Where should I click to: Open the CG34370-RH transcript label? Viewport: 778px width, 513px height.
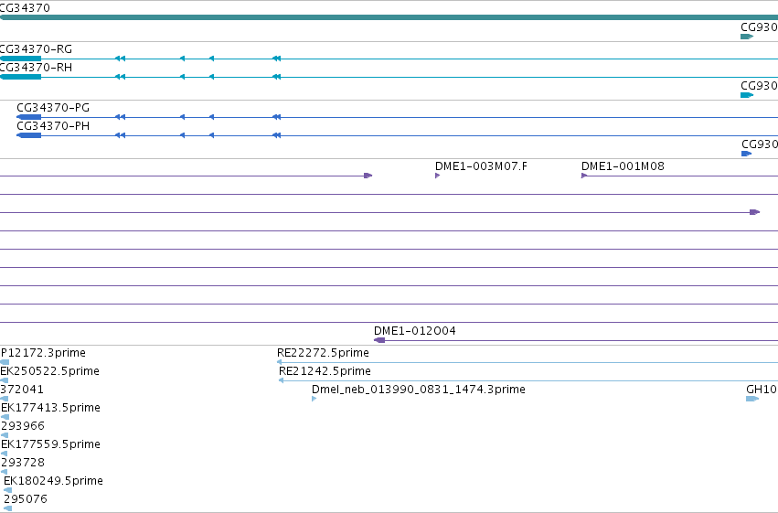pos(36,68)
